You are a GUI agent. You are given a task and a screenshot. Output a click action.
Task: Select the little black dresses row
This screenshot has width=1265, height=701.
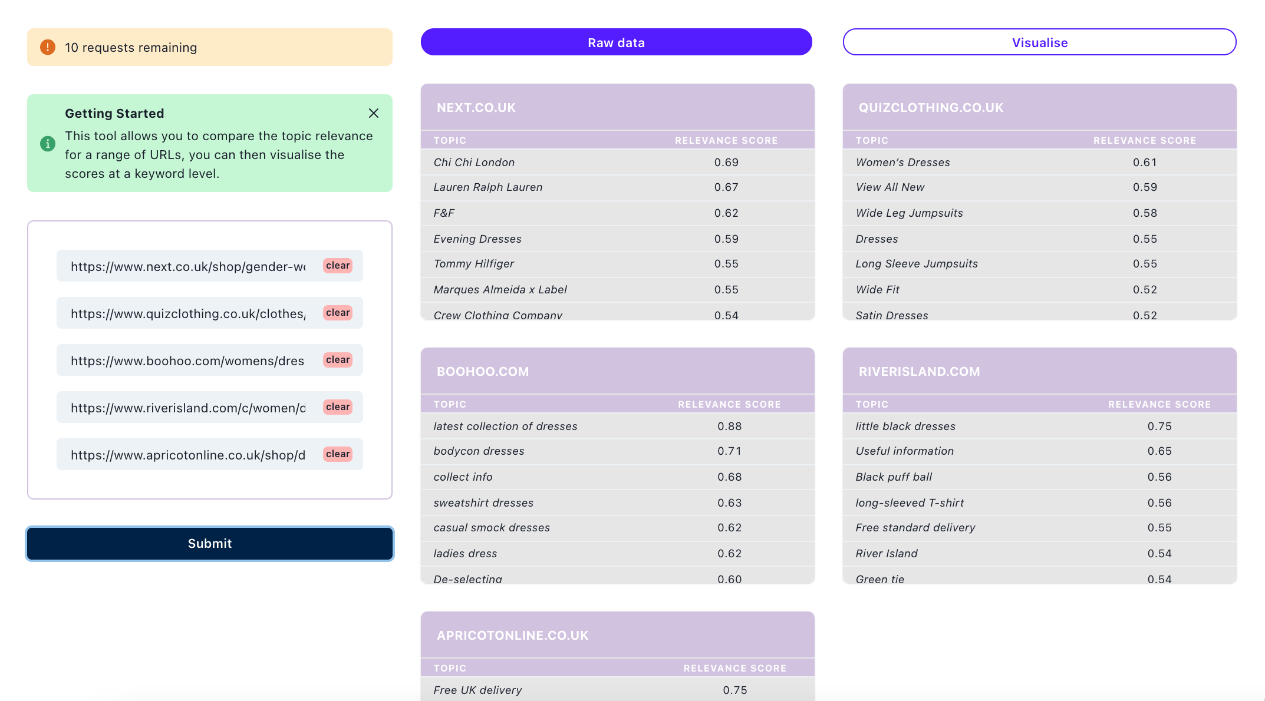coord(1039,426)
